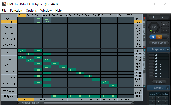Toggle global Mute with the M button

point(153,37)
